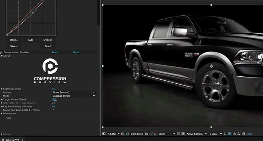Open the Mode dropdown showing Average Bitrate
Screen dimensions: 263x141
tap(74, 96)
